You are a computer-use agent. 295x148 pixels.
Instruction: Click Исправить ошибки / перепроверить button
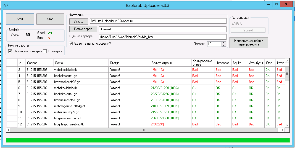(249, 43)
